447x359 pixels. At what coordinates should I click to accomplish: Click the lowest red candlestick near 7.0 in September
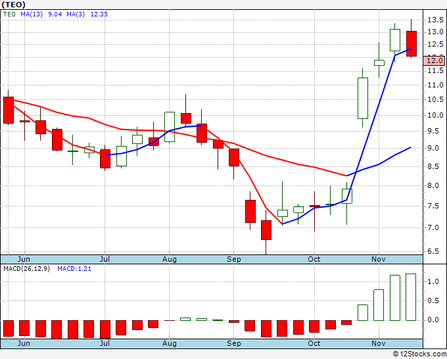click(266, 230)
